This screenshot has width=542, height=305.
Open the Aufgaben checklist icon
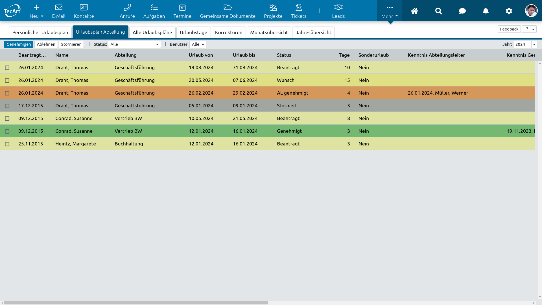point(154,7)
